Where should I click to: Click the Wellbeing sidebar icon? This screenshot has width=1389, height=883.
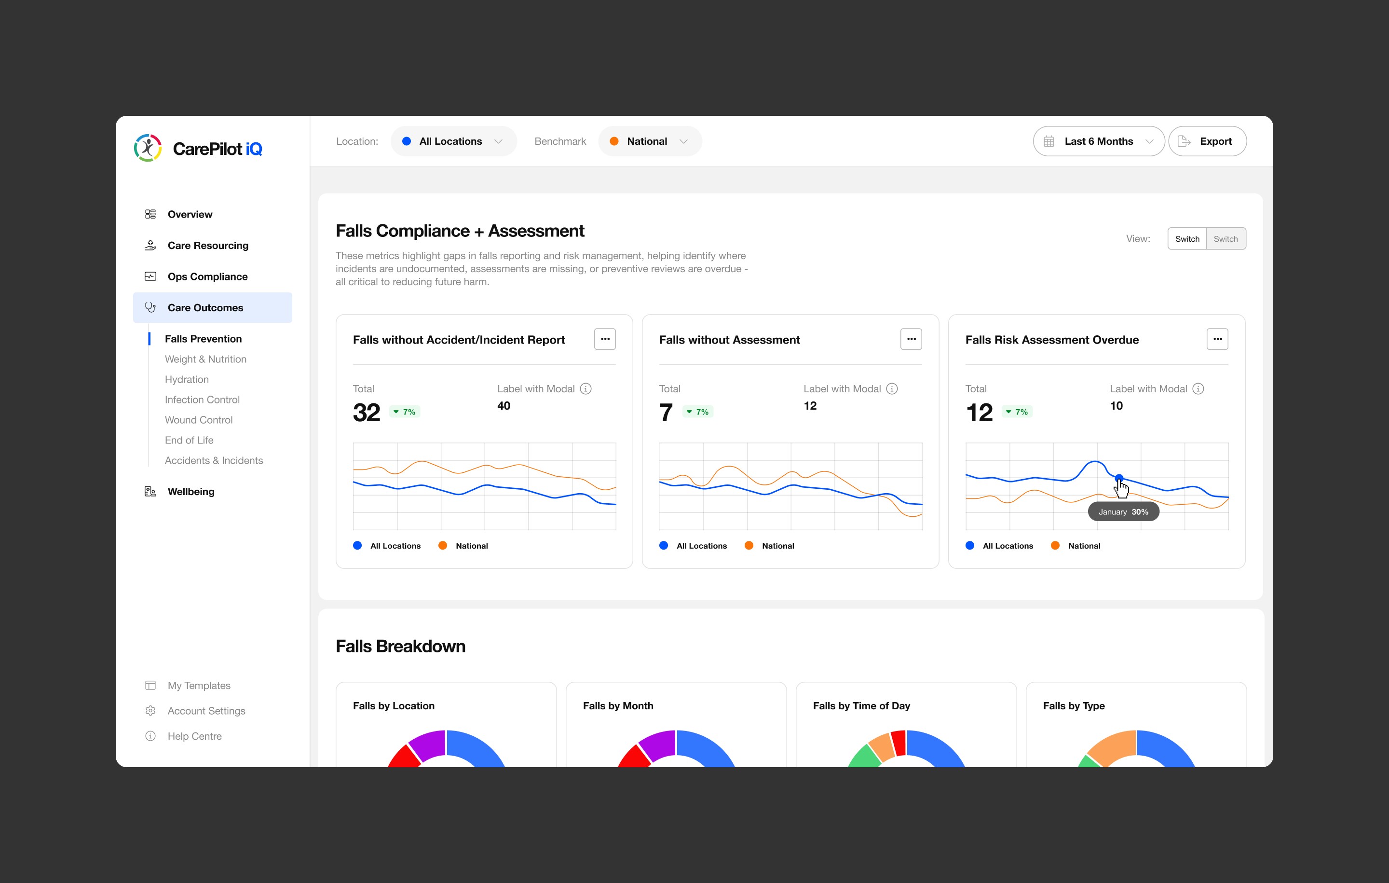(x=150, y=492)
